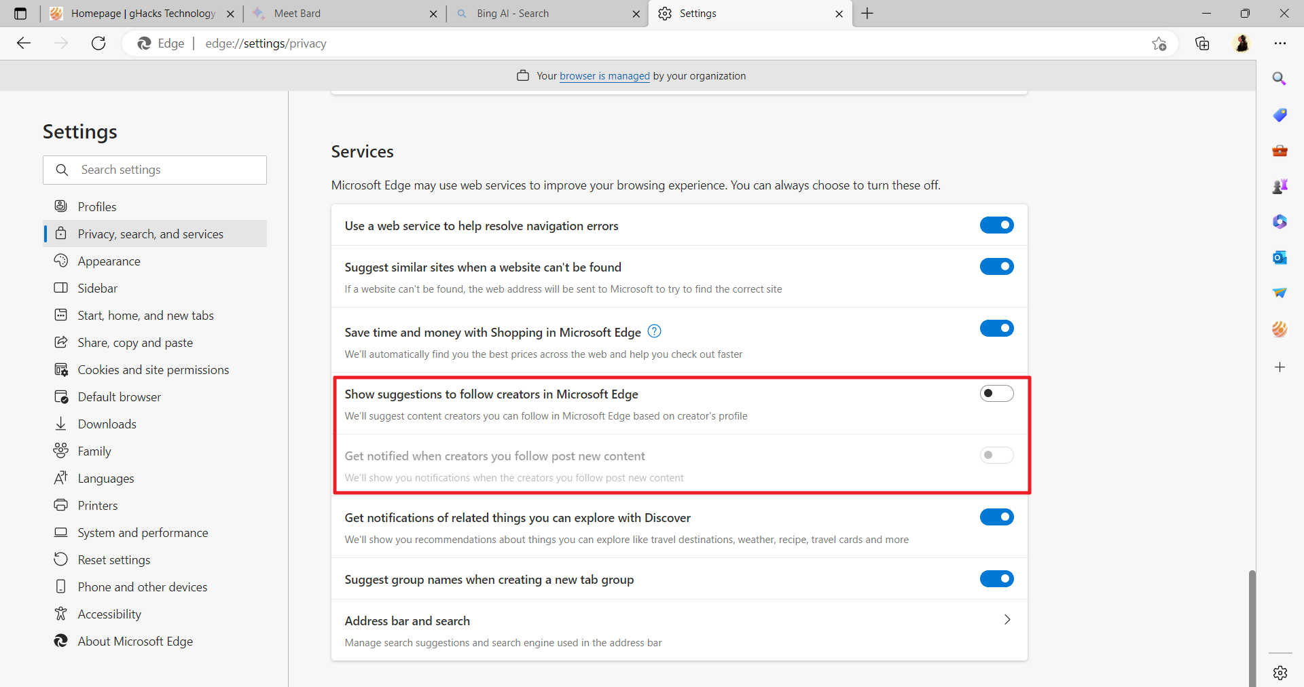Open Downloads settings section
The width and height of the screenshot is (1304, 687).
pyautogui.click(x=155, y=424)
